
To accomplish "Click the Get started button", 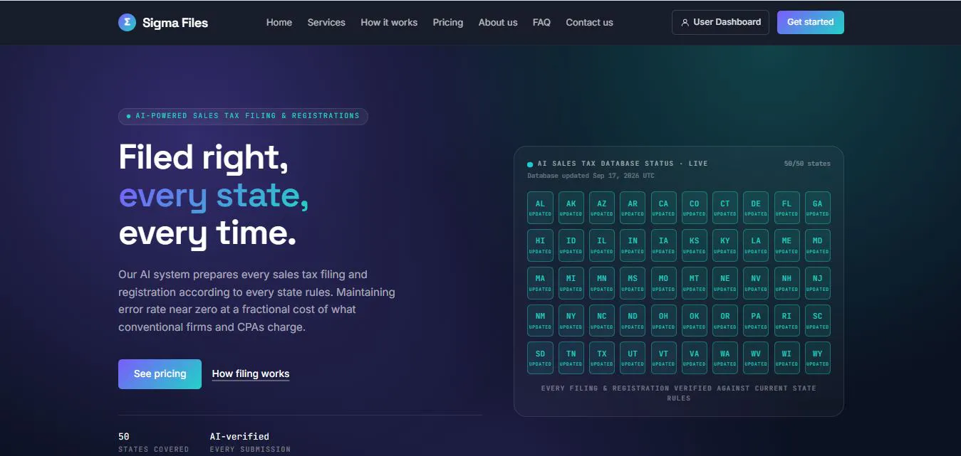I will point(811,22).
